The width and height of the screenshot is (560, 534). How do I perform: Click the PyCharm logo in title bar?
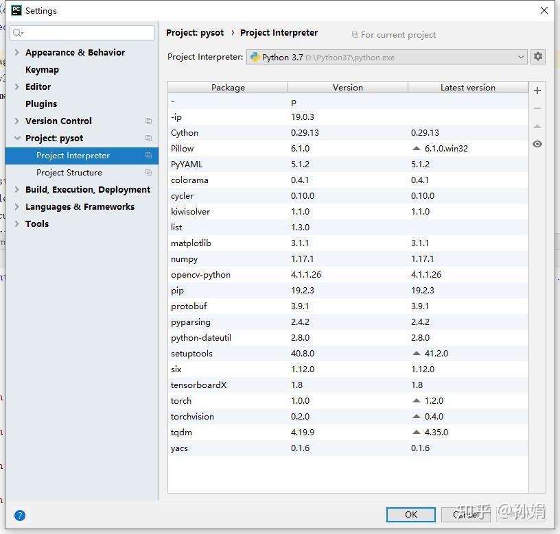[x=16, y=10]
